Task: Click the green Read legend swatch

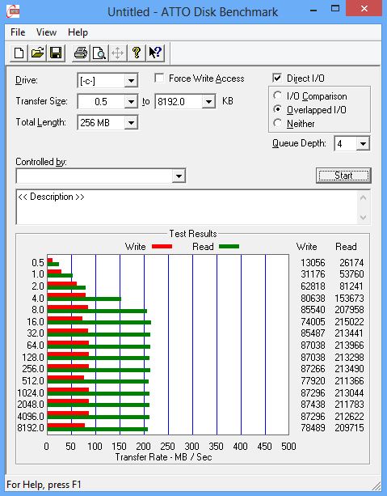Action: click(229, 247)
